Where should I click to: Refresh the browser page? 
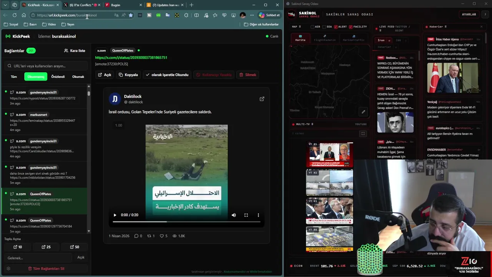pyautogui.click(x=14, y=15)
